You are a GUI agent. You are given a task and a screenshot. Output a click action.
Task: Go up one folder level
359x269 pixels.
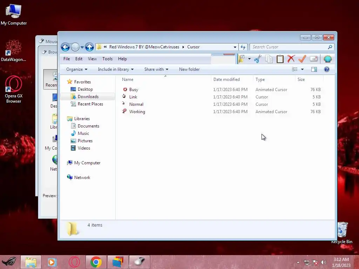89,47
